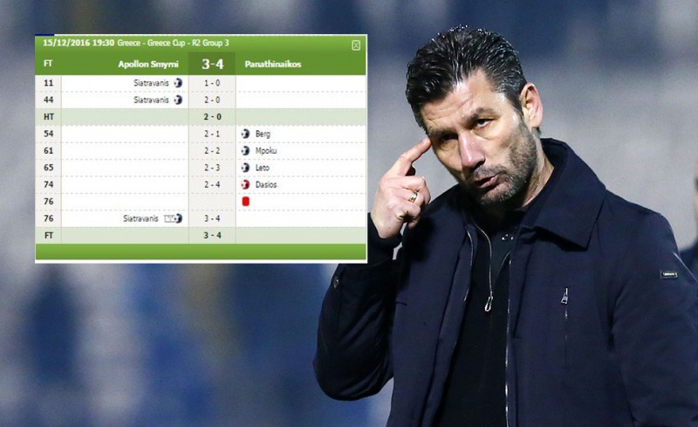Click the penalty goal icon beside Siatravanis at 76

click(x=173, y=218)
